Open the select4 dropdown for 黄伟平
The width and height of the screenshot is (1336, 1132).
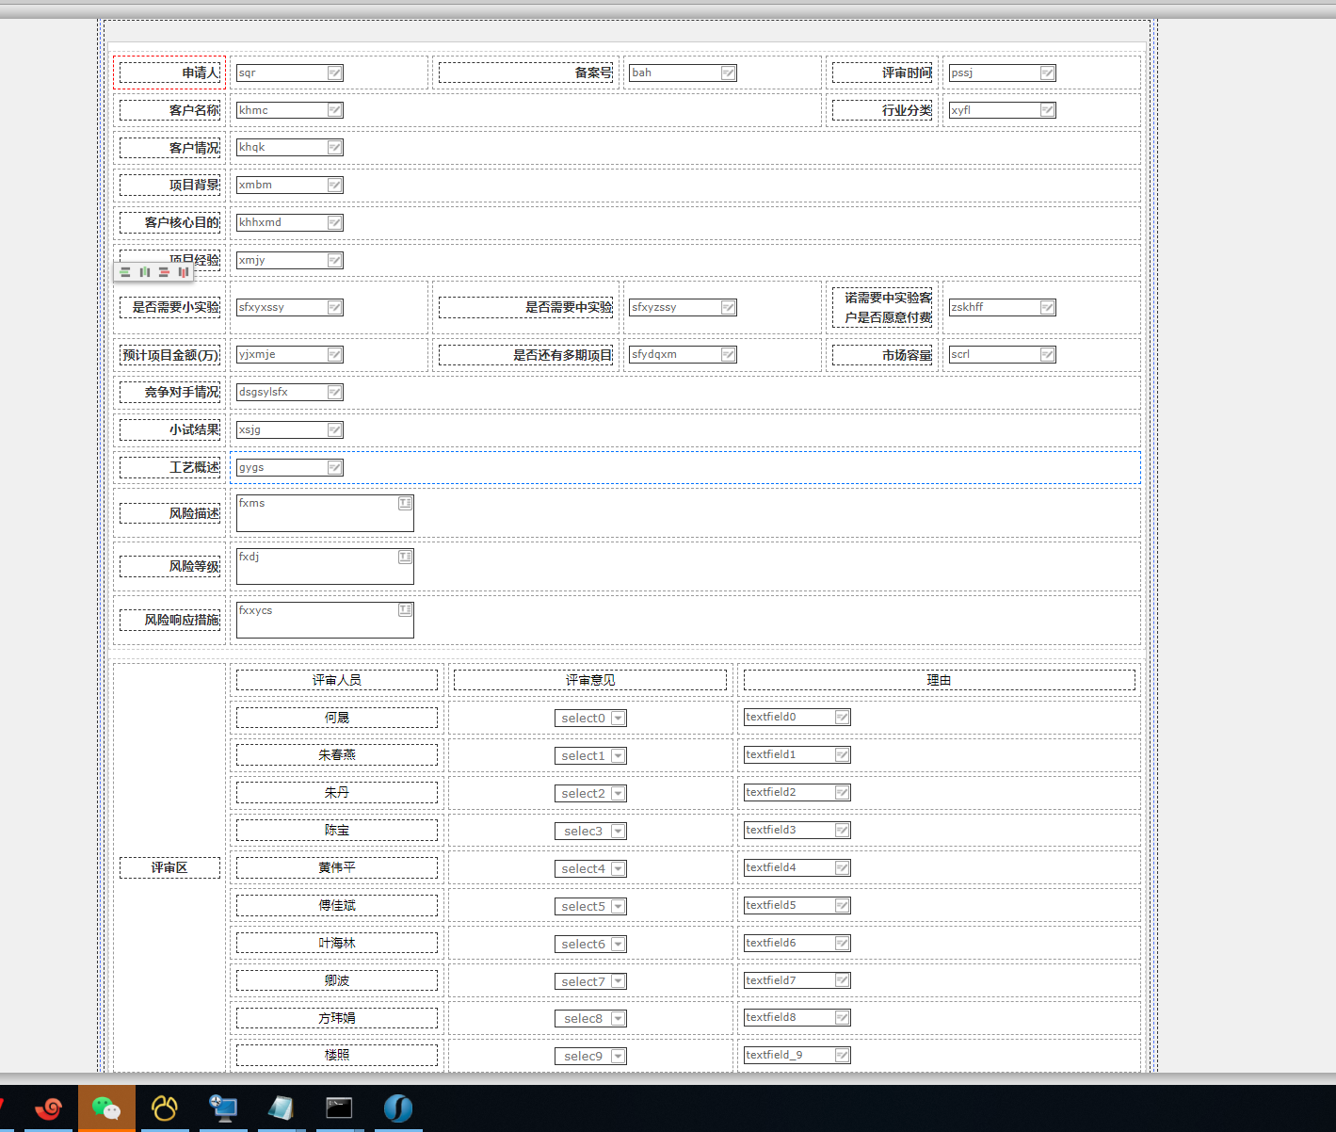coord(618,868)
